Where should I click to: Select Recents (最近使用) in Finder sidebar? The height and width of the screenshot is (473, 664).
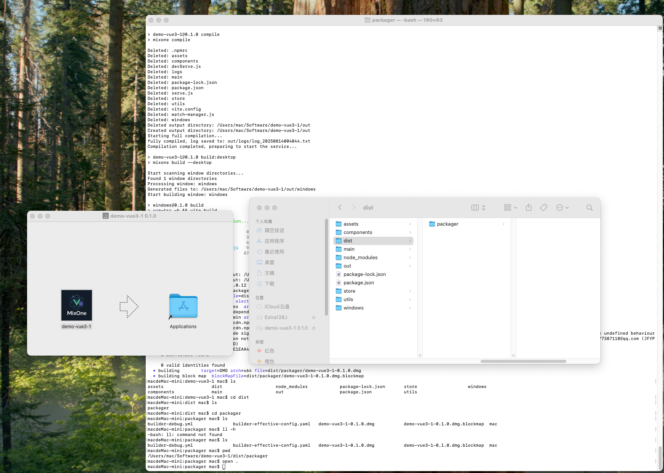[x=270, y=252]
